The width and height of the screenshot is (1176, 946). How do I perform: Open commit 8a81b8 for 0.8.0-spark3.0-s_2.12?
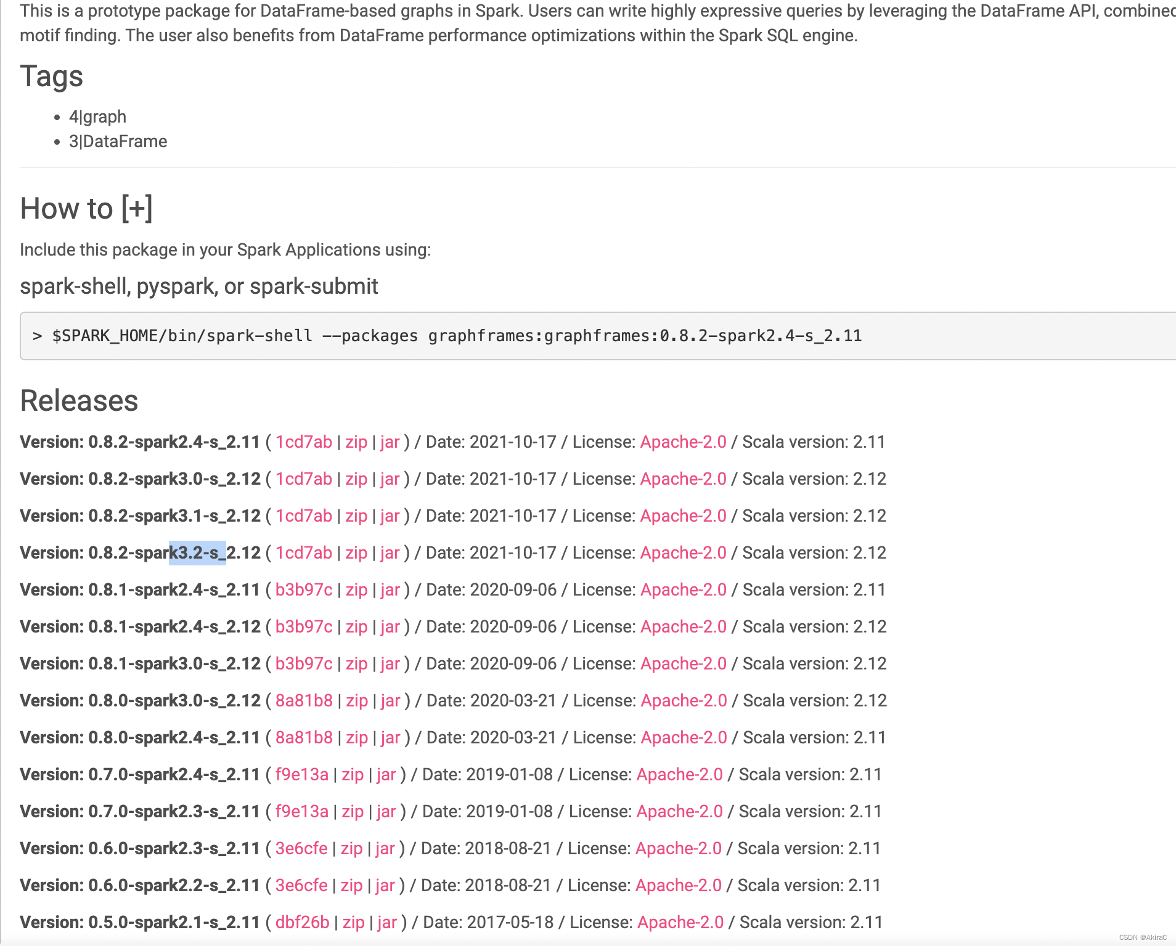pyautogui.click(x=304, y=701)
